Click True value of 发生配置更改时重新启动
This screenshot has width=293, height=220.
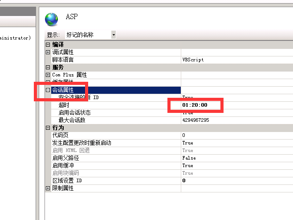188,143
